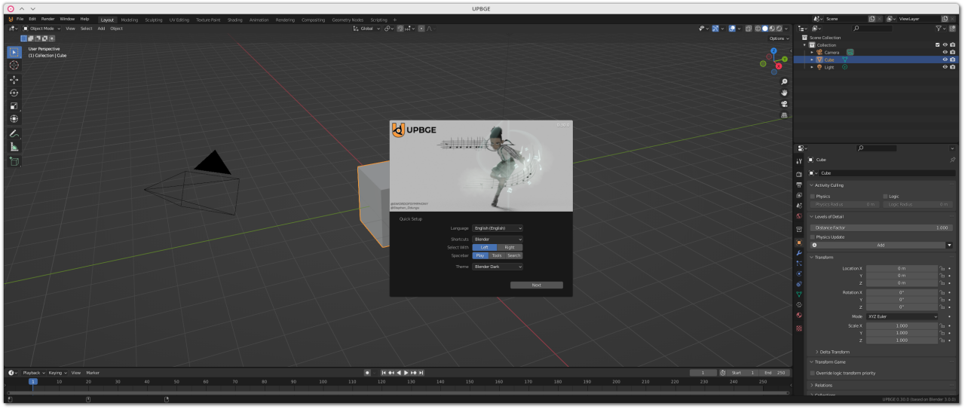Image resolution: width=965 pixels, height=409 pixels.
Task: Hide Cube in viewport using eye icon
Action: coord(945,60)
